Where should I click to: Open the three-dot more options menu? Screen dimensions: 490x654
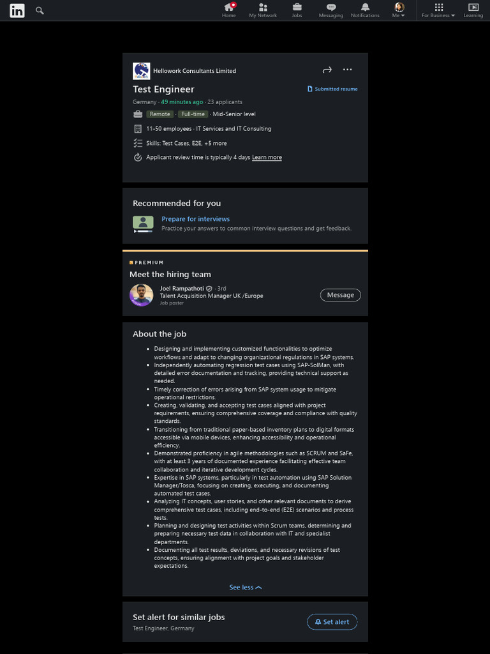(x=347, y=70)
